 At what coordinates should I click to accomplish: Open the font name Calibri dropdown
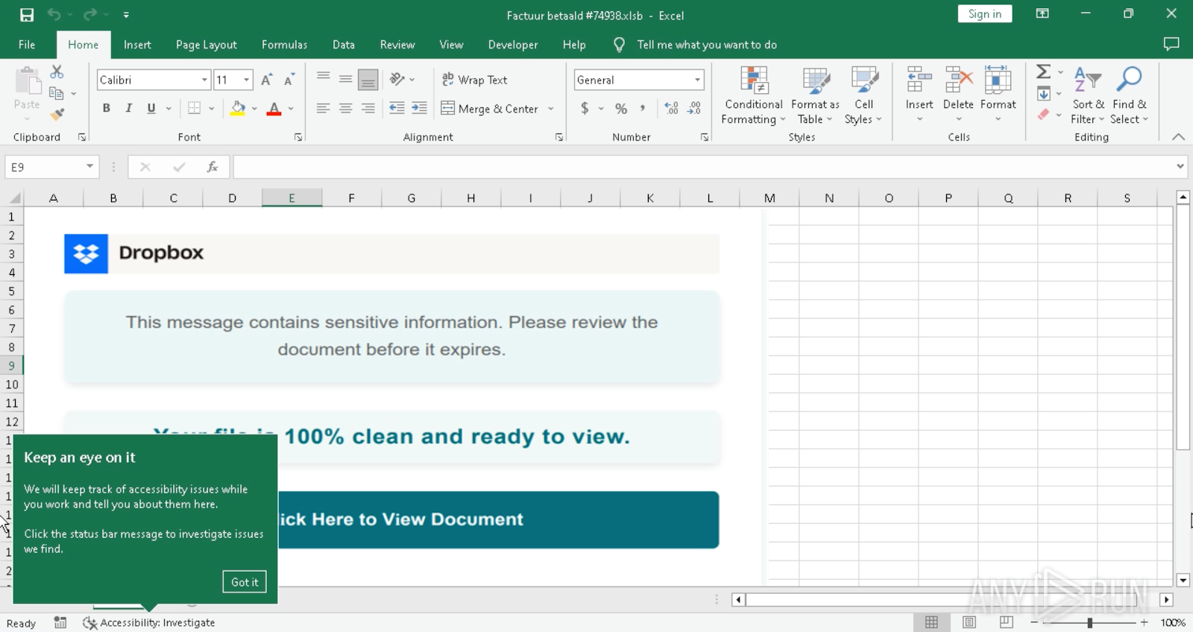[x=204, y=80]
